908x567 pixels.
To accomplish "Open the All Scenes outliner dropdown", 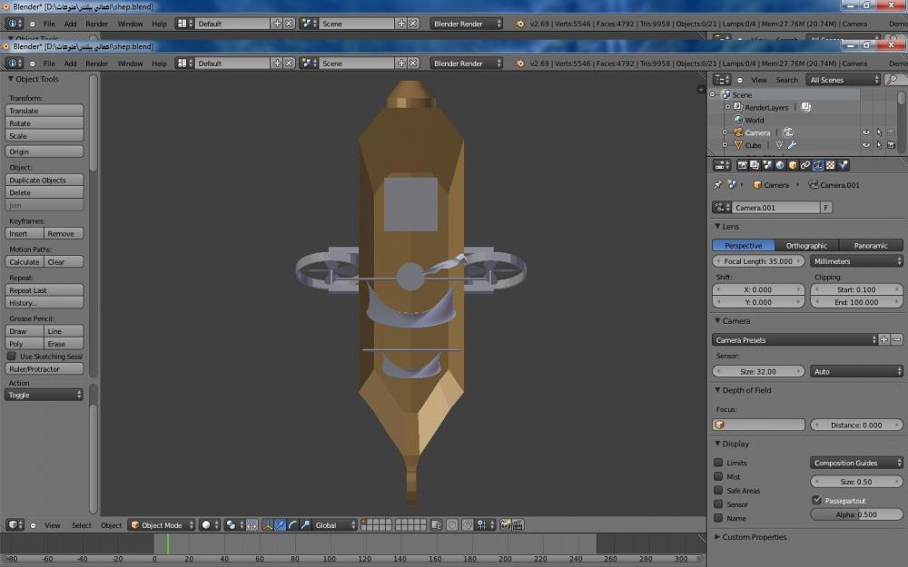I will click(x=844, y=79).
